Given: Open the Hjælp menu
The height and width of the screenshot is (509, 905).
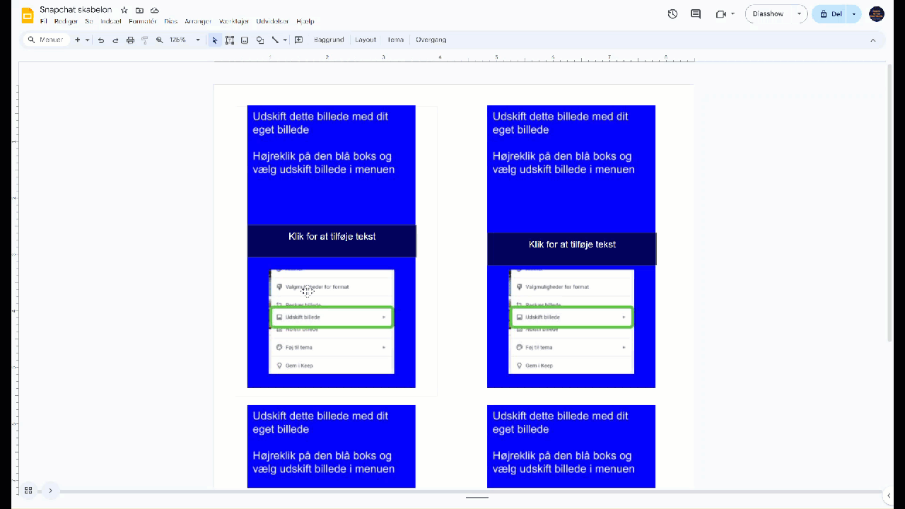Looking at the screenshot, I should pos(305,22).
